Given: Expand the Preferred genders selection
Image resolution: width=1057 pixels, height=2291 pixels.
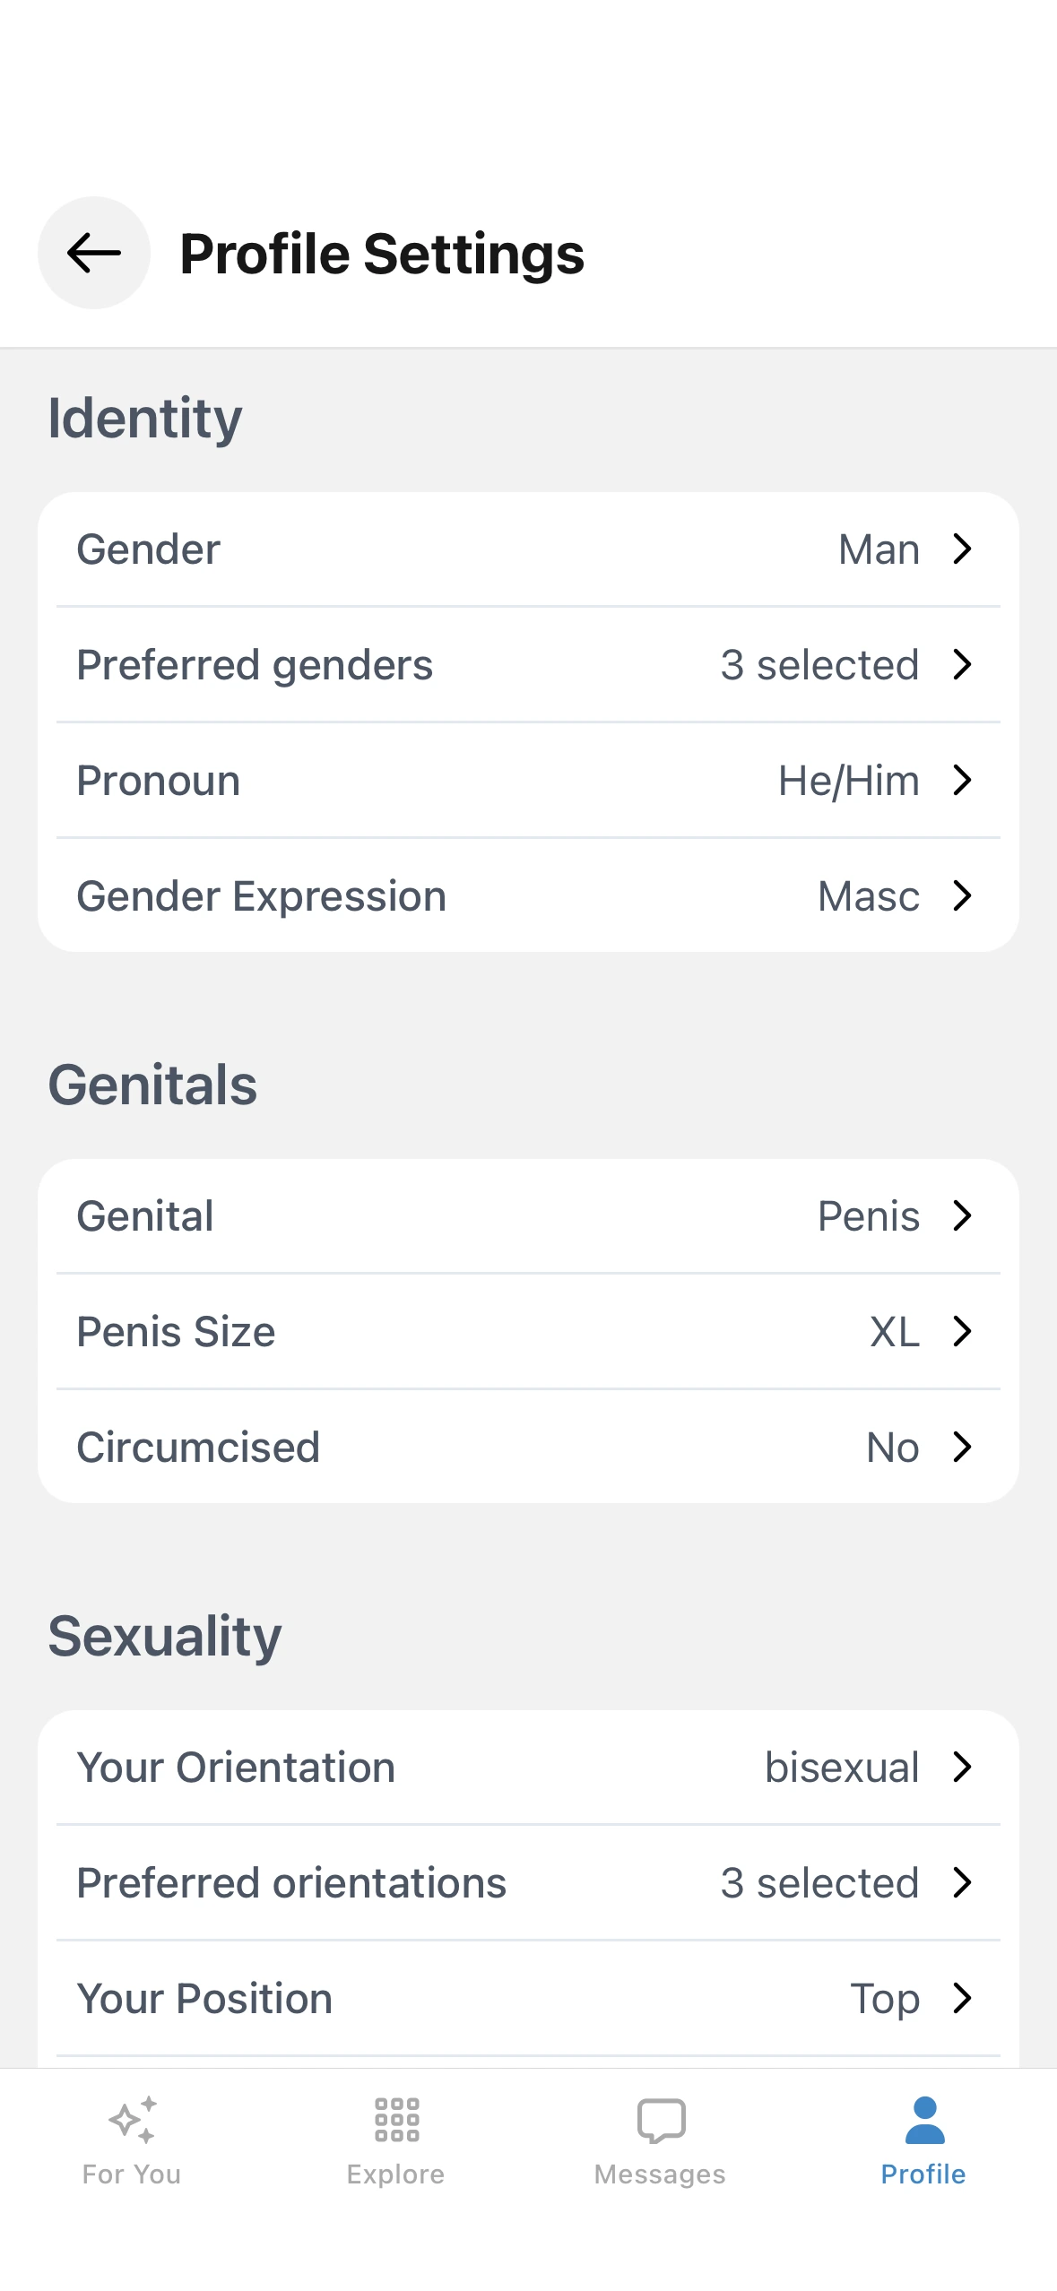Looking at the screenshot, I should pos(528,664).
